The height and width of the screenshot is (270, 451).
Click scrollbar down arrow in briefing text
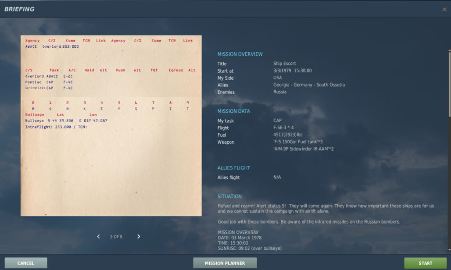tap(449, 250)
